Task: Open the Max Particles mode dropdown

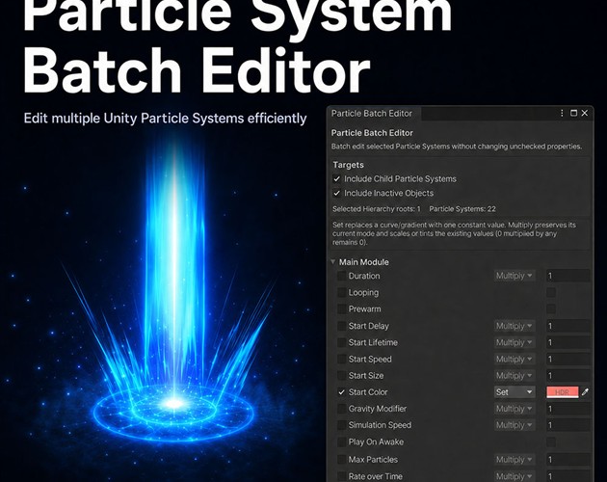Action: (515, 460)
